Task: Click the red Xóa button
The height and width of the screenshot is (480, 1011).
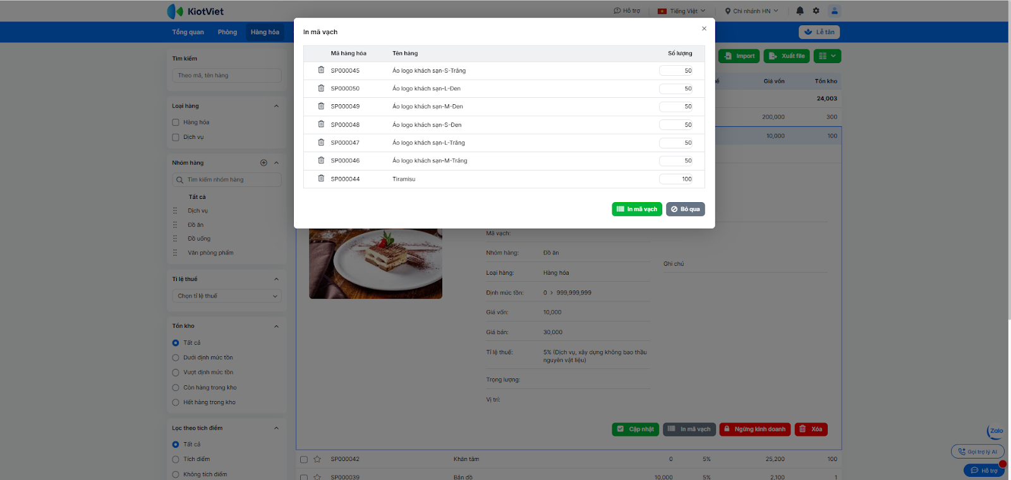Action: [811, 429]
